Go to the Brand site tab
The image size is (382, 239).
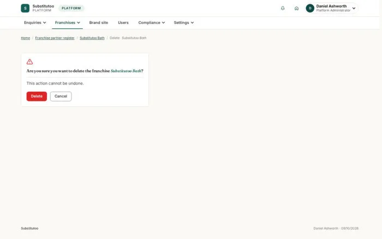point(99,23)
